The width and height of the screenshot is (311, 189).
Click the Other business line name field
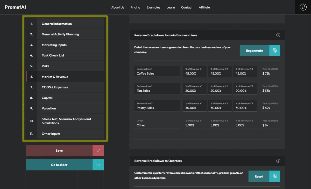[x=157, y=123]
